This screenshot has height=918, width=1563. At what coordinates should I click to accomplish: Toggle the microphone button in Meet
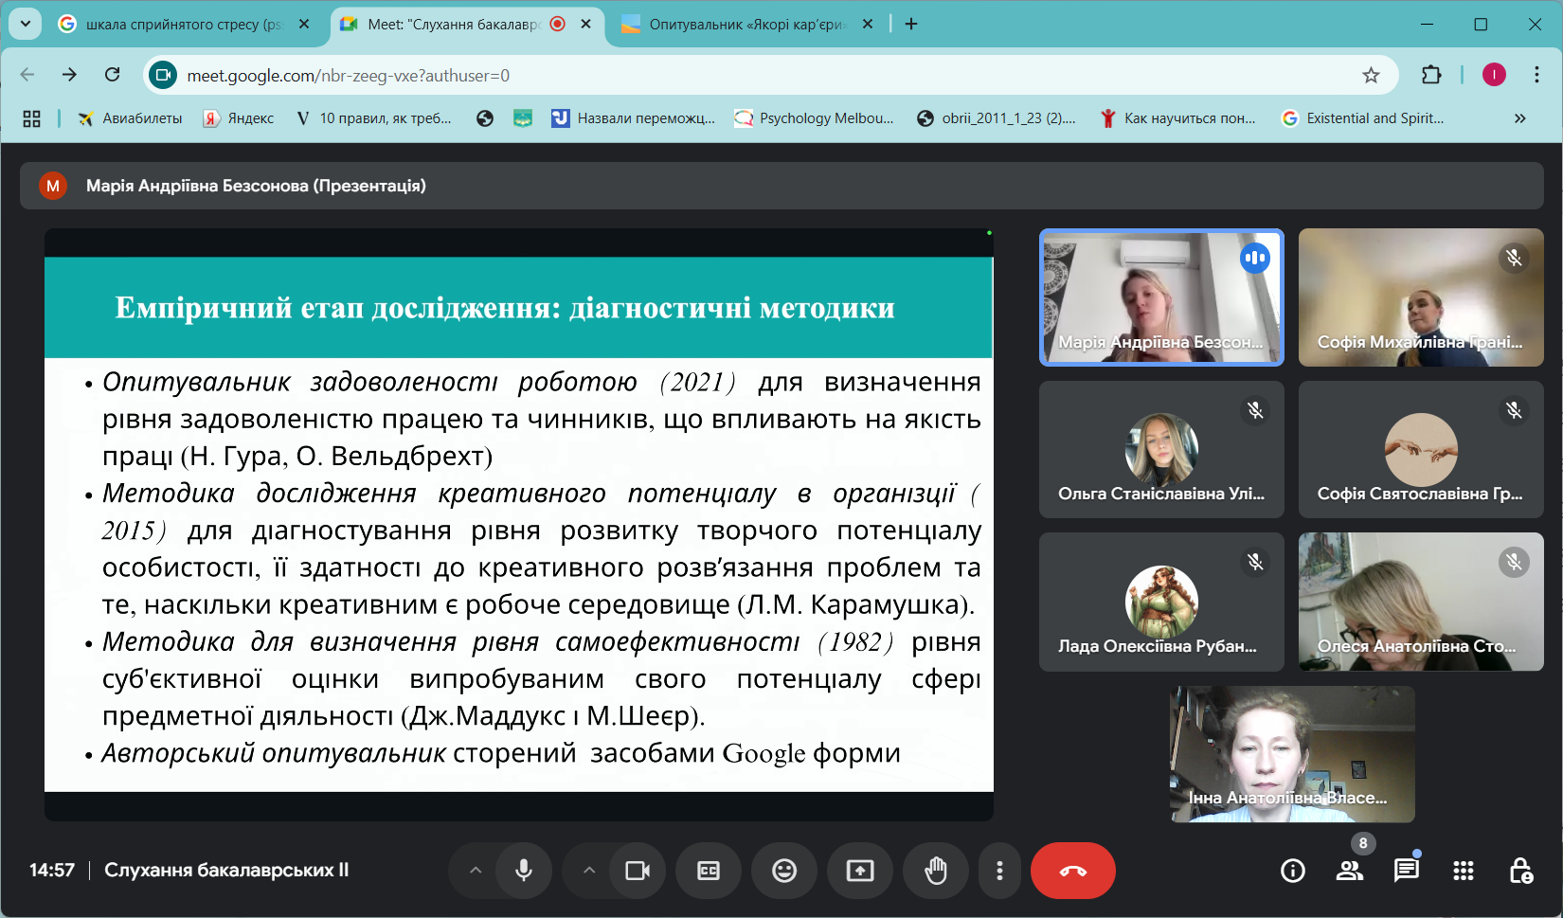pos(523,871)
